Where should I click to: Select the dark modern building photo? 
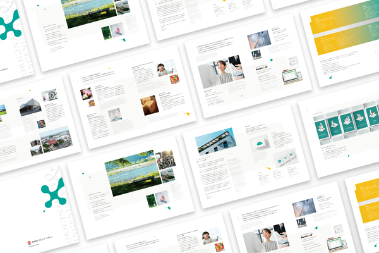point(29,107)
